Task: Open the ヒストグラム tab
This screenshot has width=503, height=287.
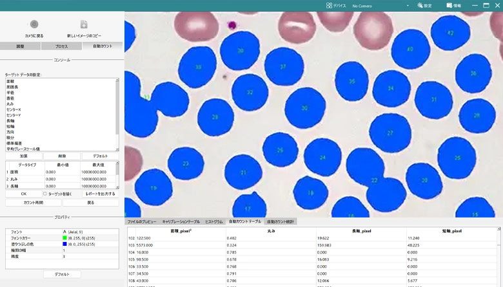Action: pyautogui.click(x=213, y=221)
